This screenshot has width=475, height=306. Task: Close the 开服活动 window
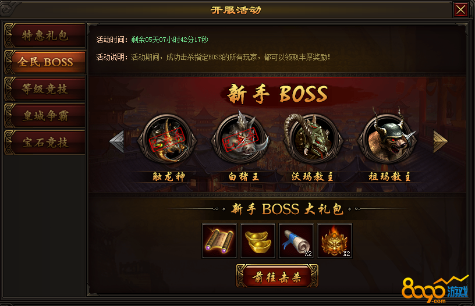[x=461, y=10]
